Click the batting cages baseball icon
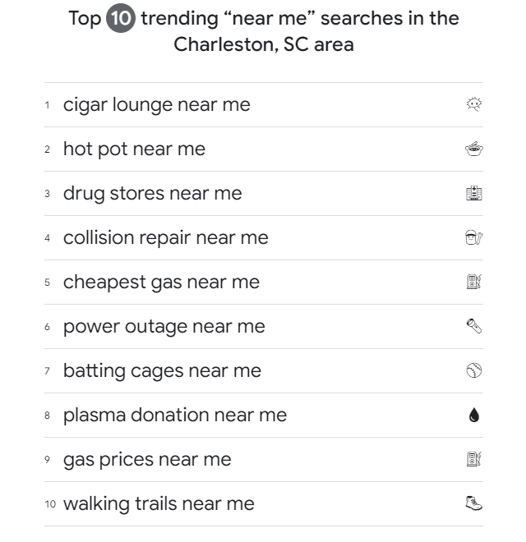This screenshot has height=542, width=526. pos(473,370)
